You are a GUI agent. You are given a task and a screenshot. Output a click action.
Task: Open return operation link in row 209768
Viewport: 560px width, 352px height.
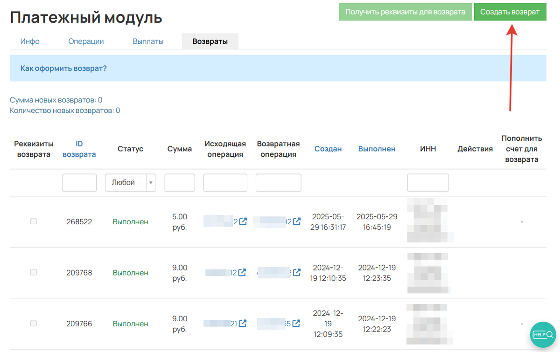pyautogui.click(x=296, y=273)
